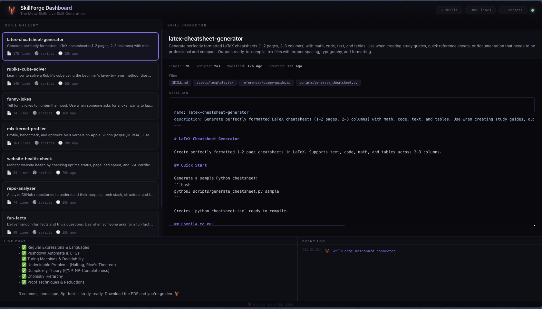This screenshot has height=309, width=542.
Task: Click the "Scripts: Yes" metadata value
Action: click(208, 66)
